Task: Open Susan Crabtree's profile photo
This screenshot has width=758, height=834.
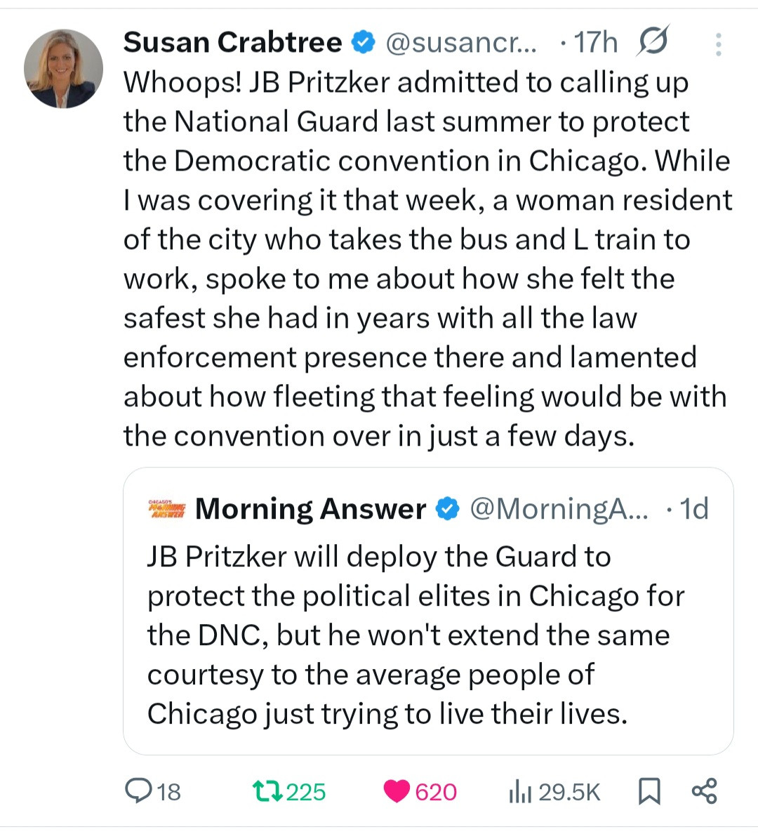Action: pos(63,69)
